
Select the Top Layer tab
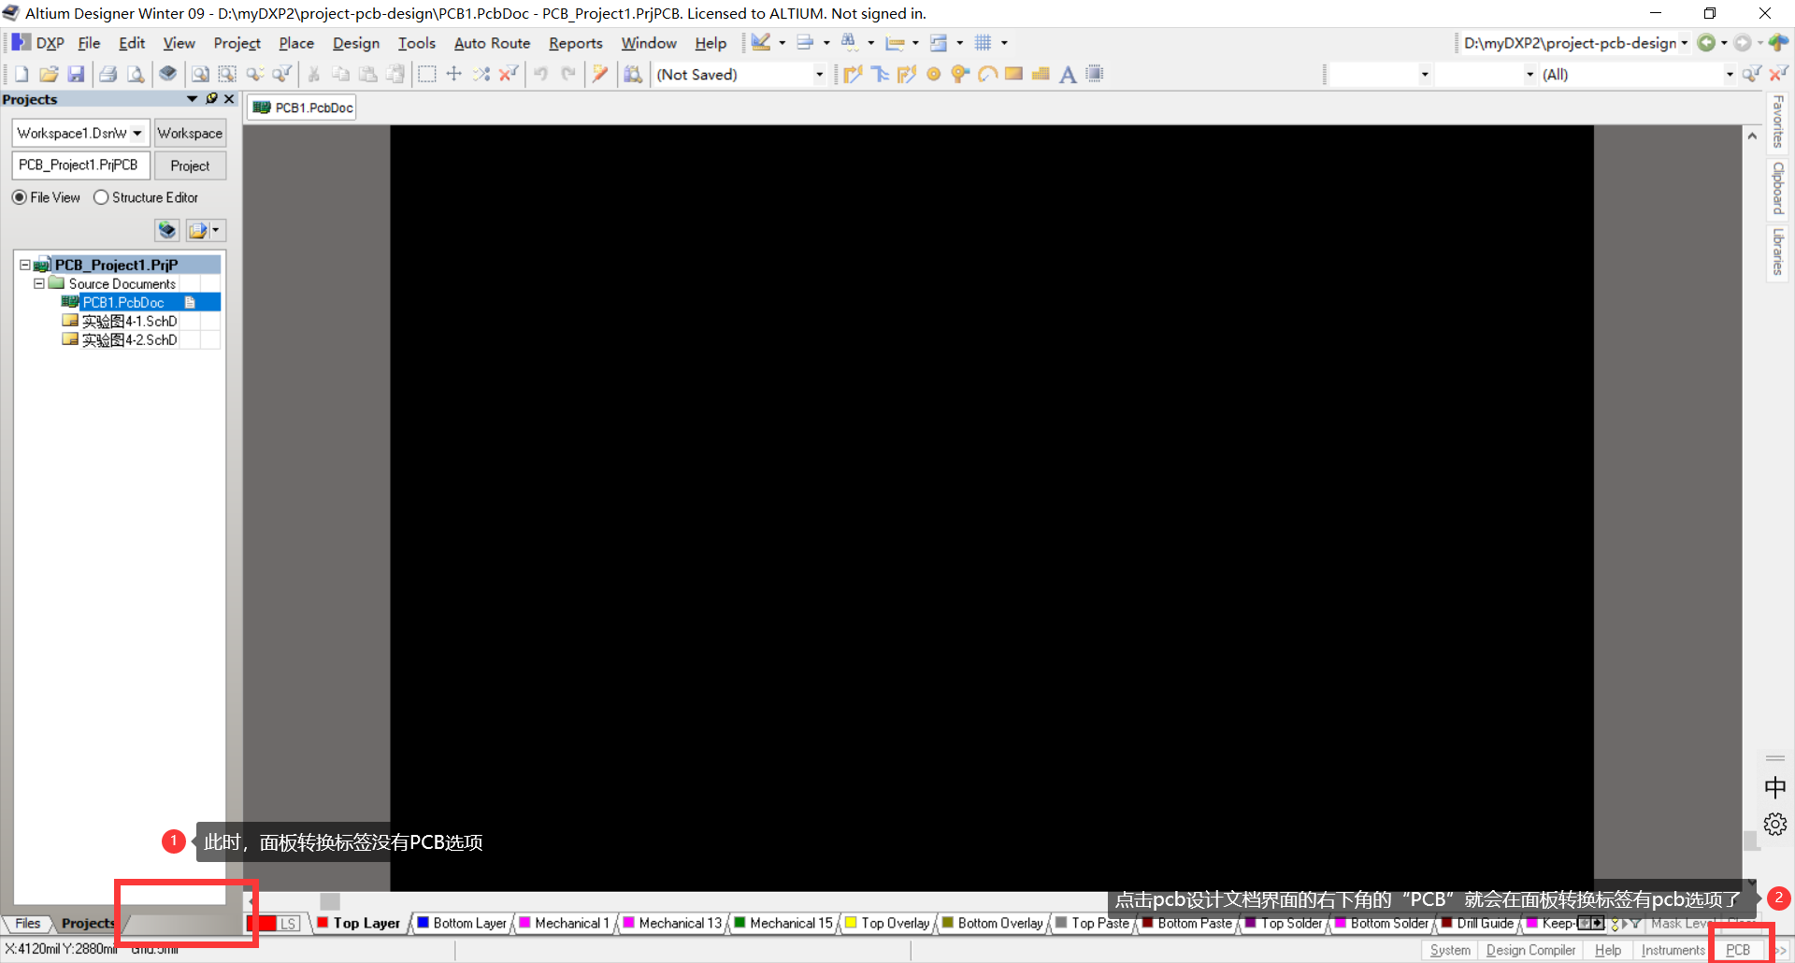tap(359, 923)
